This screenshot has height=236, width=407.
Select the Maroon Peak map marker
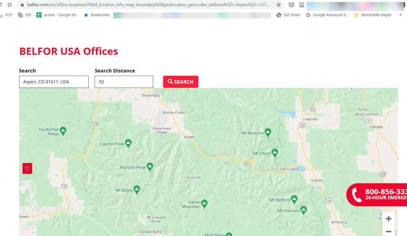[x=150, y=167]
